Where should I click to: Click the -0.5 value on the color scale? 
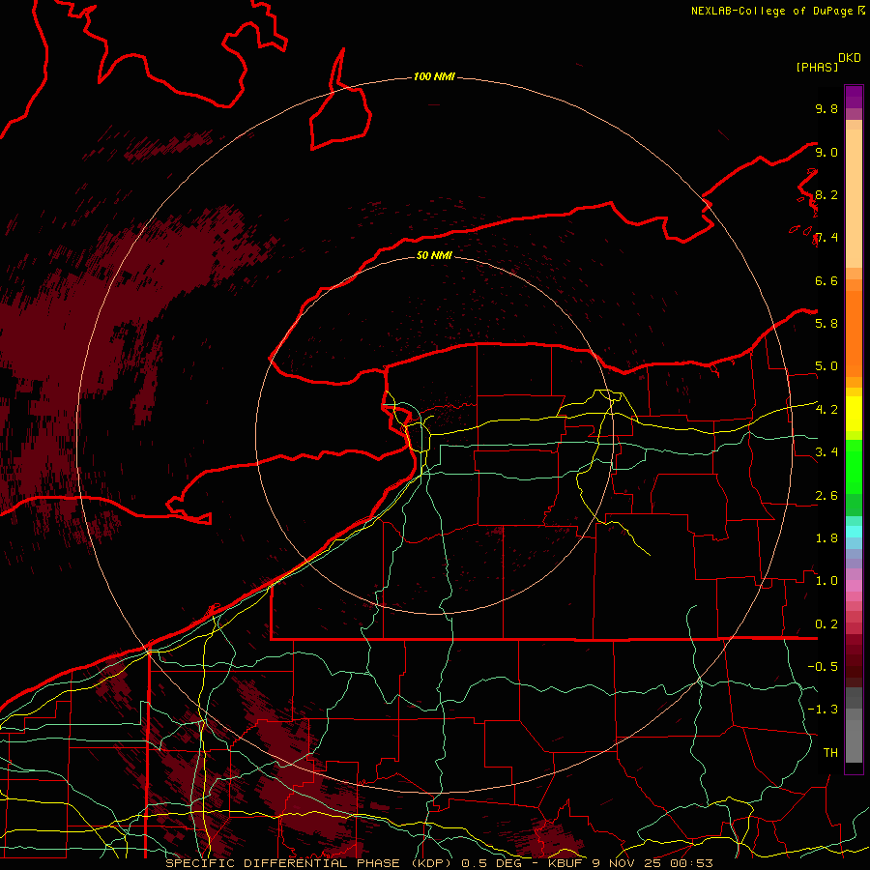click(x=823, y=667)
